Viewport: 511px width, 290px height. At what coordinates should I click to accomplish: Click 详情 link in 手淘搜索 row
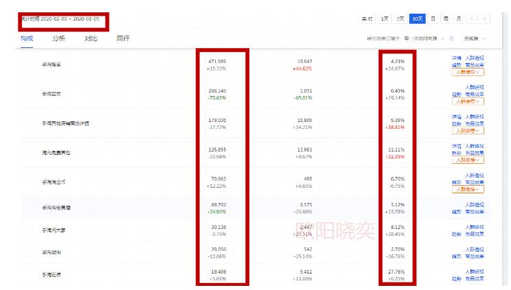pos(456,58)
